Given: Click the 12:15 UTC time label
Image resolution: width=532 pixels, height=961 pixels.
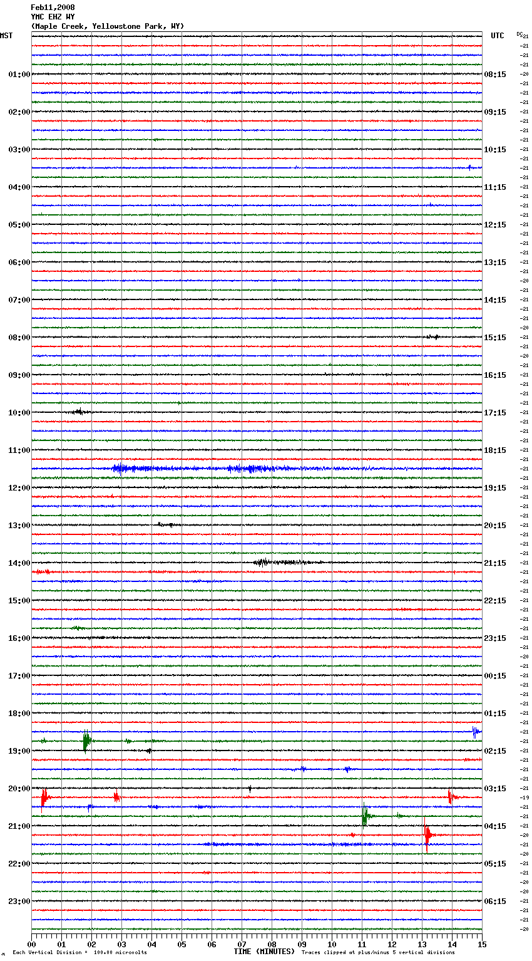Looking at the screenshot, I should pos(495,225).
